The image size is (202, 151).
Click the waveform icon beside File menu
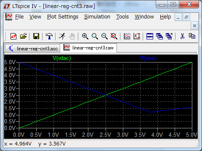9,17
